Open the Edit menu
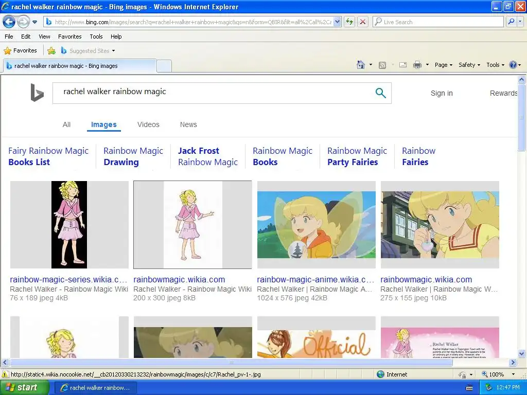Viewport: 527px width, 395px height. [x=26, y=37]
